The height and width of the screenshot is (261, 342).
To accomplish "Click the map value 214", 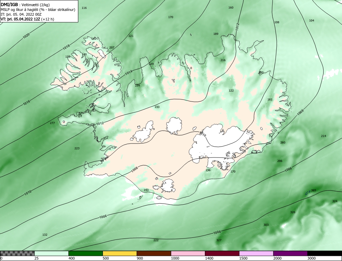I will tap(324, 136).
